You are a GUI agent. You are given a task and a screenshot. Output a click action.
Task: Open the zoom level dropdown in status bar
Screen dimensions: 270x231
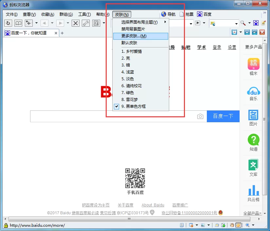253,225
